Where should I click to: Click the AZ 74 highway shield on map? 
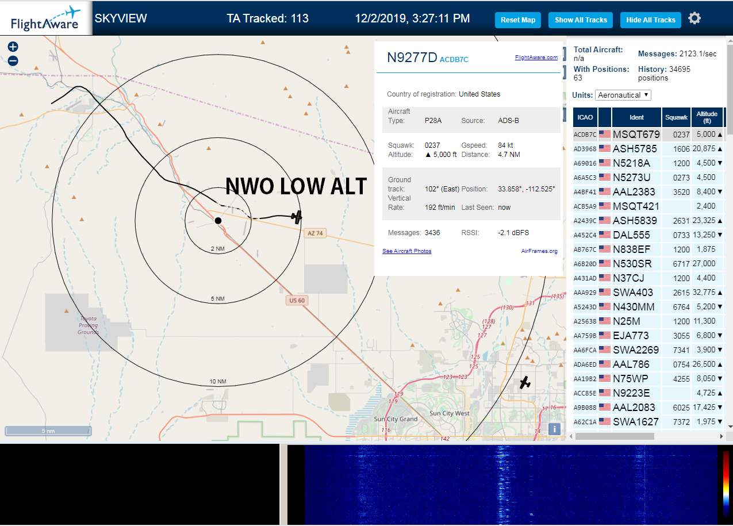click(316, 233)
